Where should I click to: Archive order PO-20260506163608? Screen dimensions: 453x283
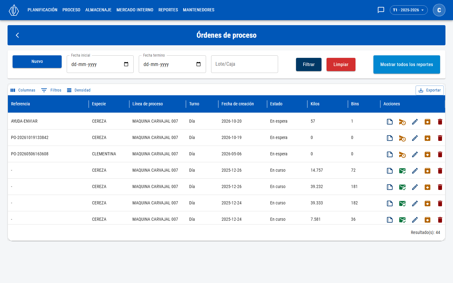tap(428, 154)
